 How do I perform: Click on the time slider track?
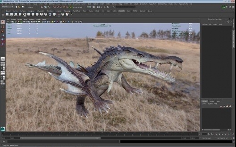[x=99, y=134]
